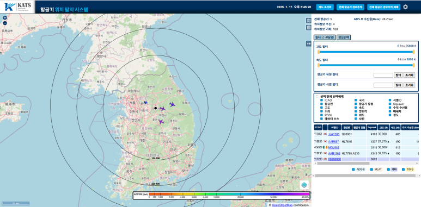Click the altitude filter slider left handle
Image resolution: width=421 pixels, height=207 pixels.
click(x=319, y=52)
